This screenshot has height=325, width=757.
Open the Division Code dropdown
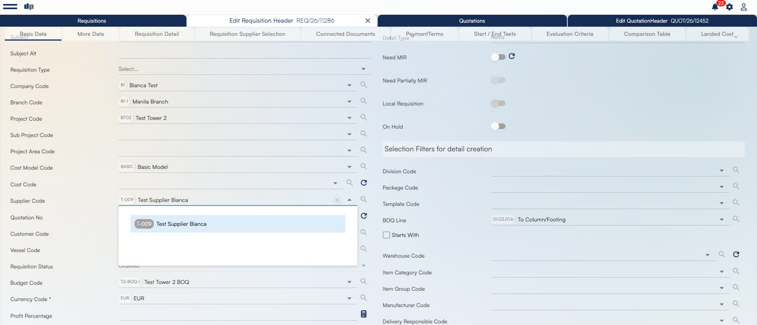[x=721, y=171]
